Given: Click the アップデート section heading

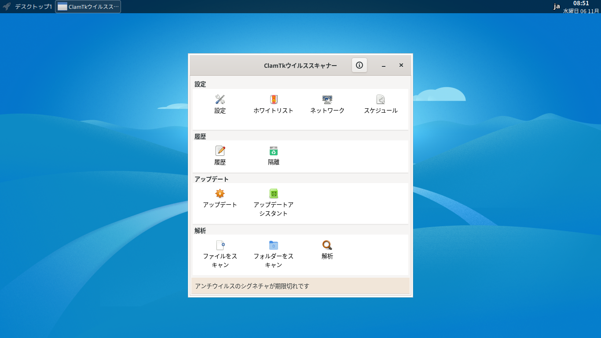Looking at the screenshot, I should point(212,179).
